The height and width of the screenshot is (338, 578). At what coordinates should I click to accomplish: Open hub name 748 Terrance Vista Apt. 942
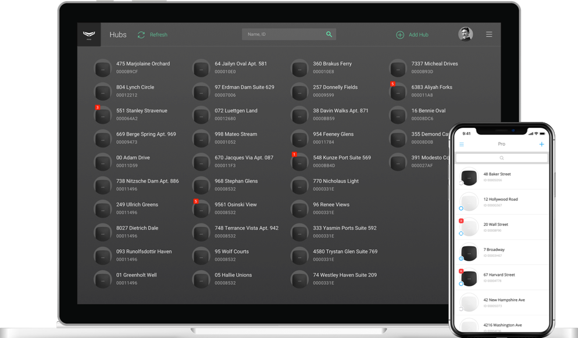[x=247, y=228]
